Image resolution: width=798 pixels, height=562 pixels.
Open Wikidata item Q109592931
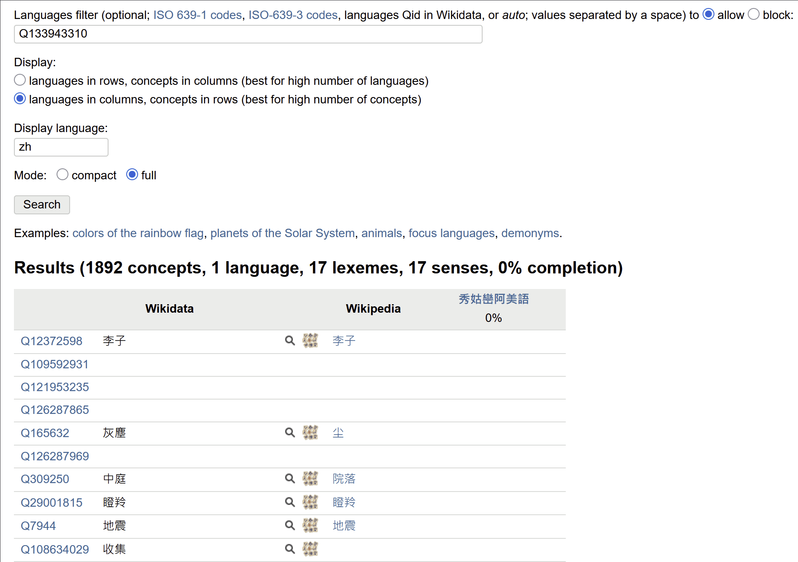[x=54, y=364]
